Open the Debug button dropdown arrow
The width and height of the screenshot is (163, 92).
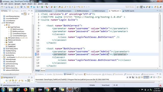40,7
